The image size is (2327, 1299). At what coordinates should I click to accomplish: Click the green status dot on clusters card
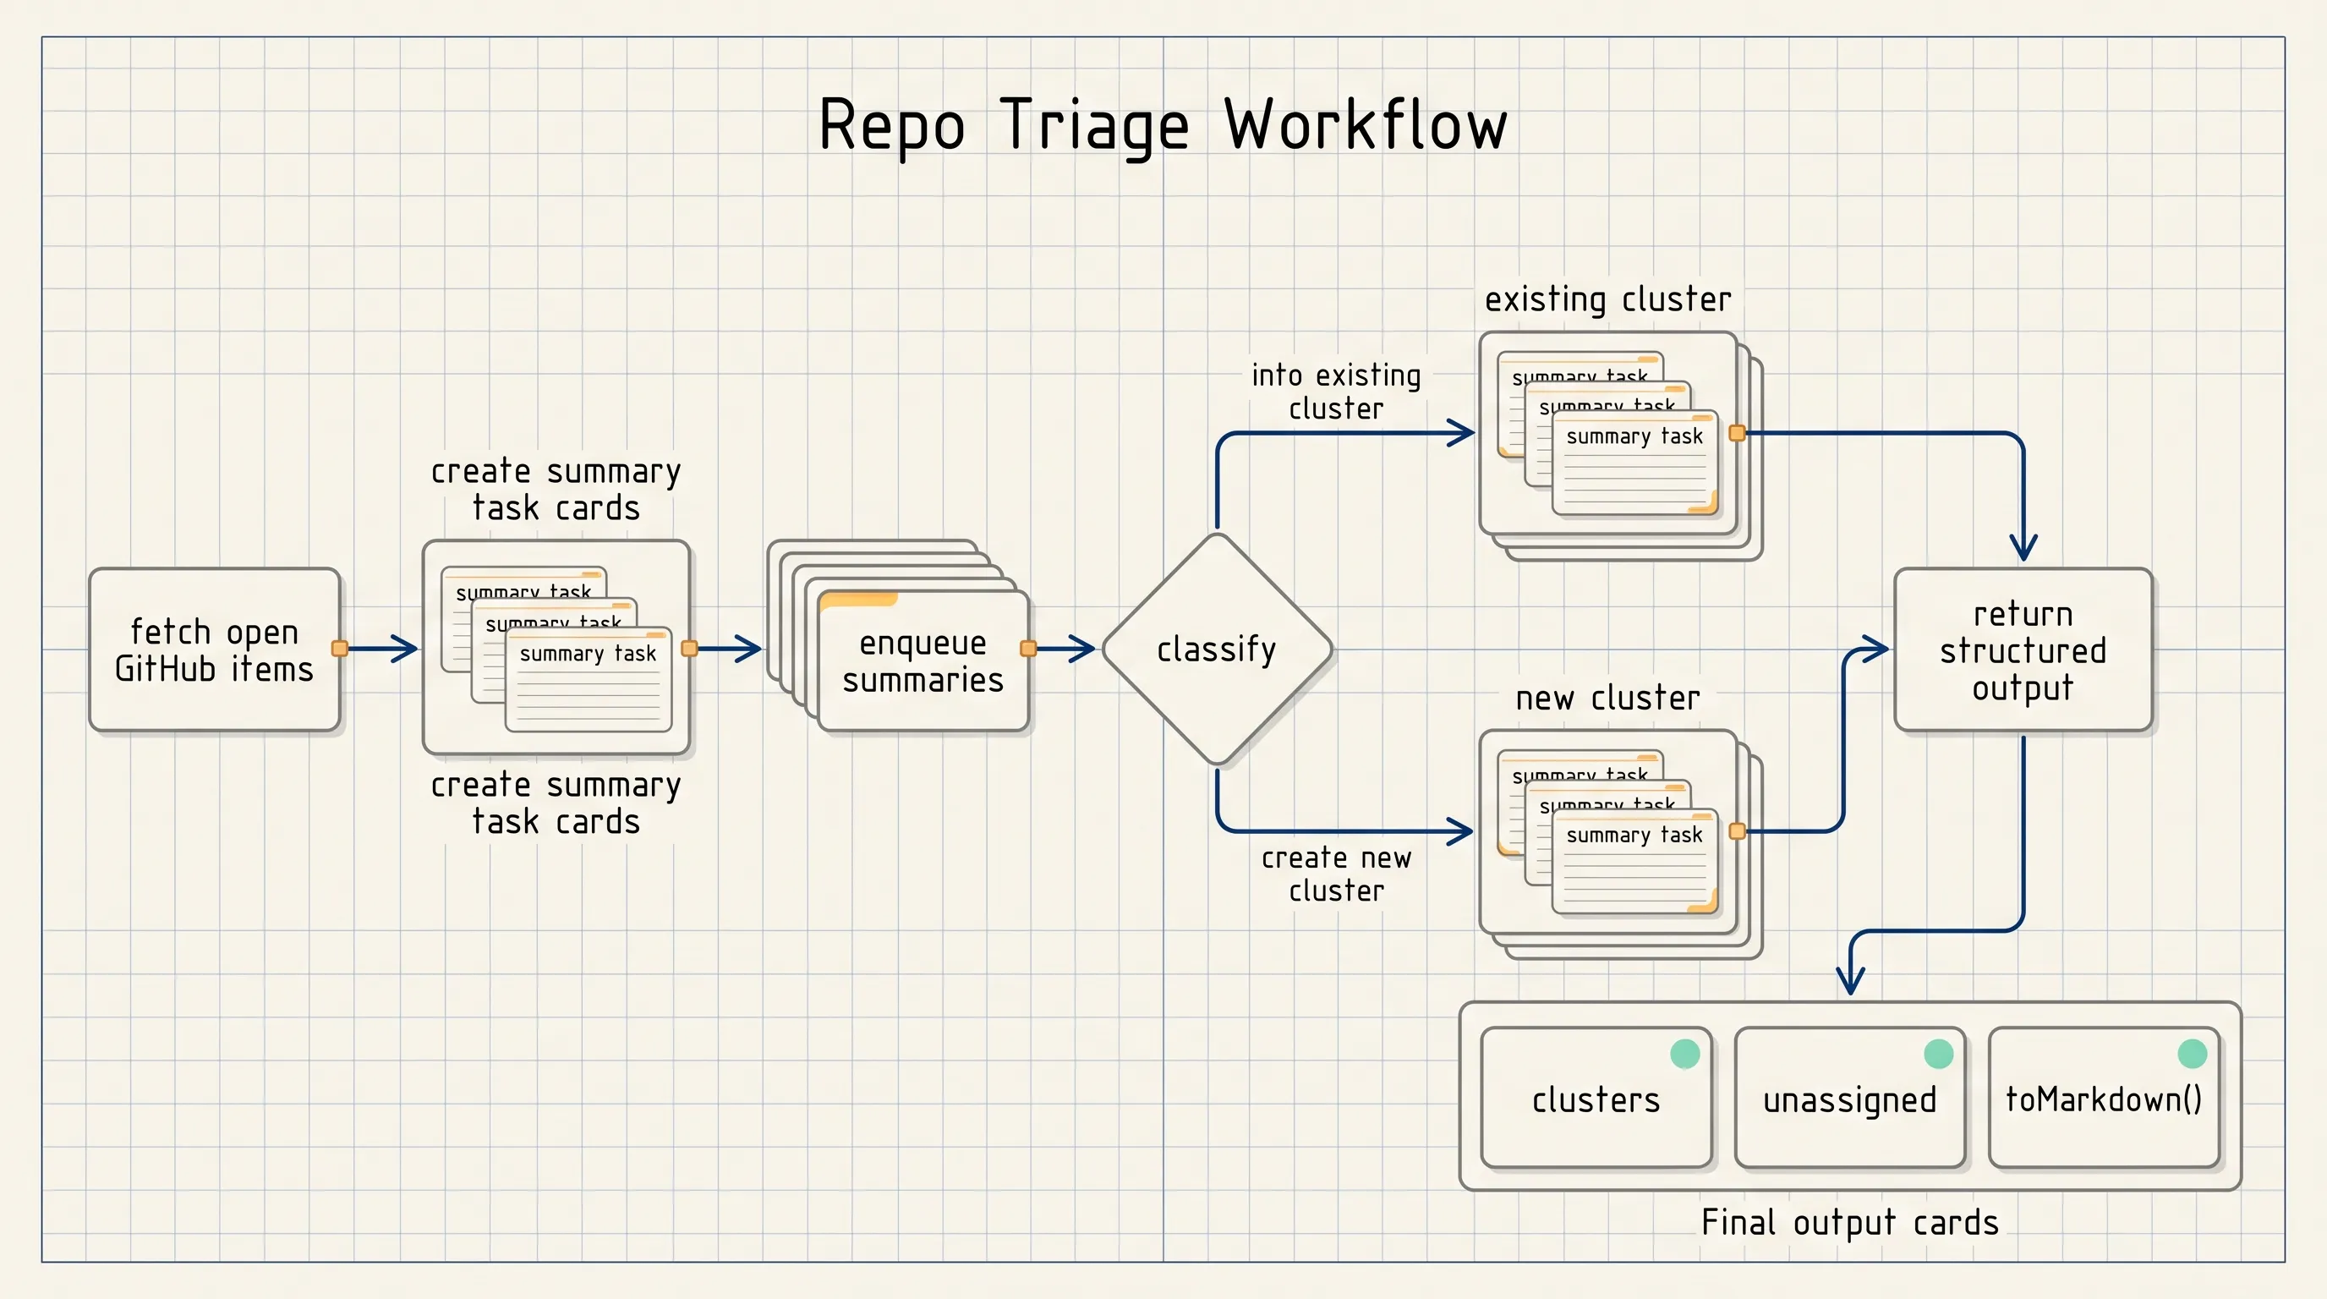click(x=1684, y=1053)
